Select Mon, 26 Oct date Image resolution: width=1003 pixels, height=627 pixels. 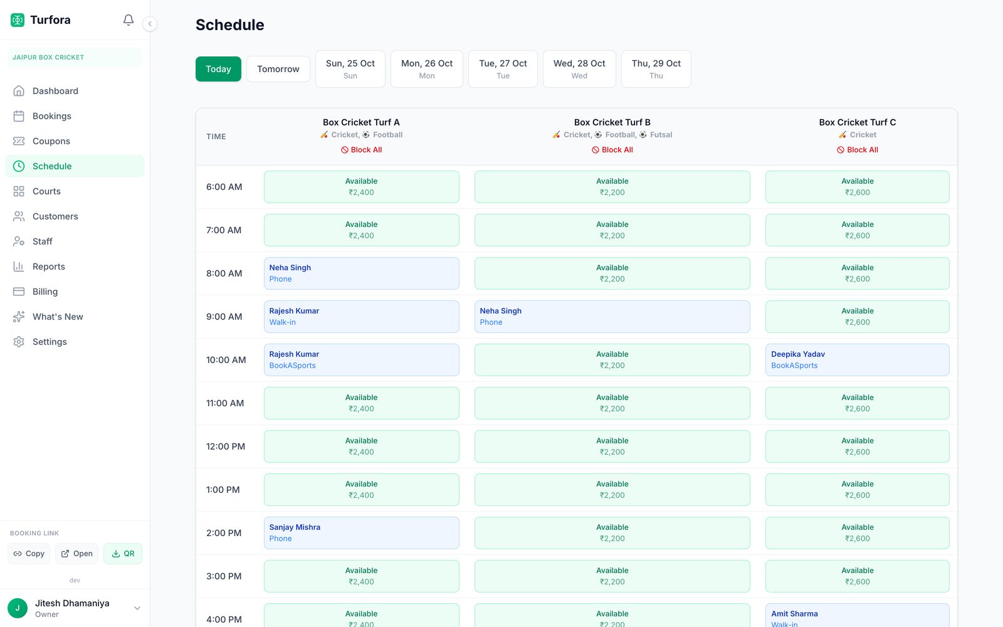tap(427, 69)
